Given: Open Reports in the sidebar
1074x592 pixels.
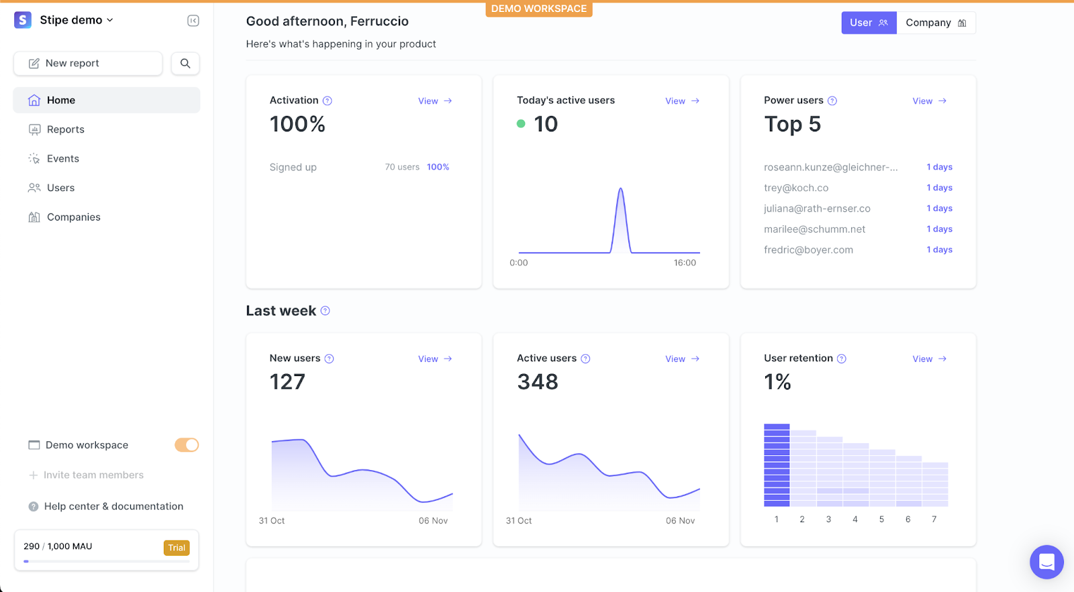Looking at the screenshot, I should pos(107,129).
